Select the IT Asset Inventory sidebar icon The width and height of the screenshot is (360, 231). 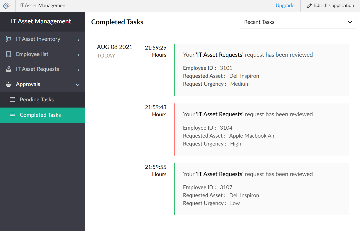point(8,39)
